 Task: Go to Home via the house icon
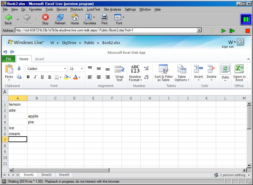75,17
